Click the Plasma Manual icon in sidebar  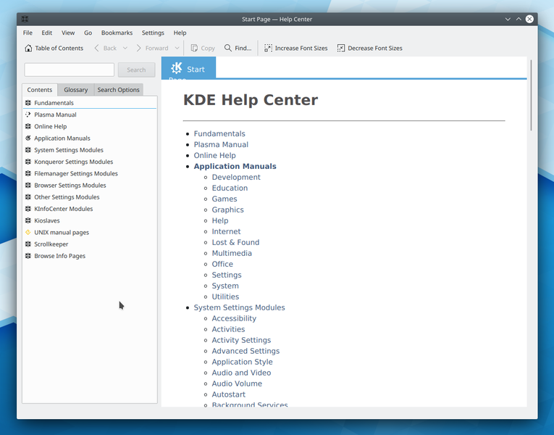click(28, 115)
